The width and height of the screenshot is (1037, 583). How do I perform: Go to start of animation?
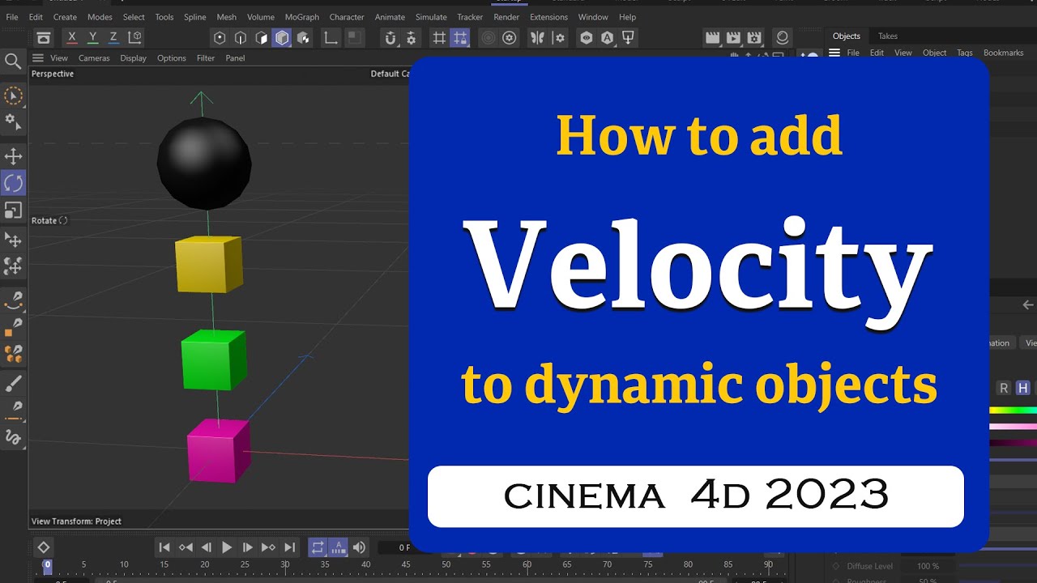pyautogui.click(x=164, y=547)
